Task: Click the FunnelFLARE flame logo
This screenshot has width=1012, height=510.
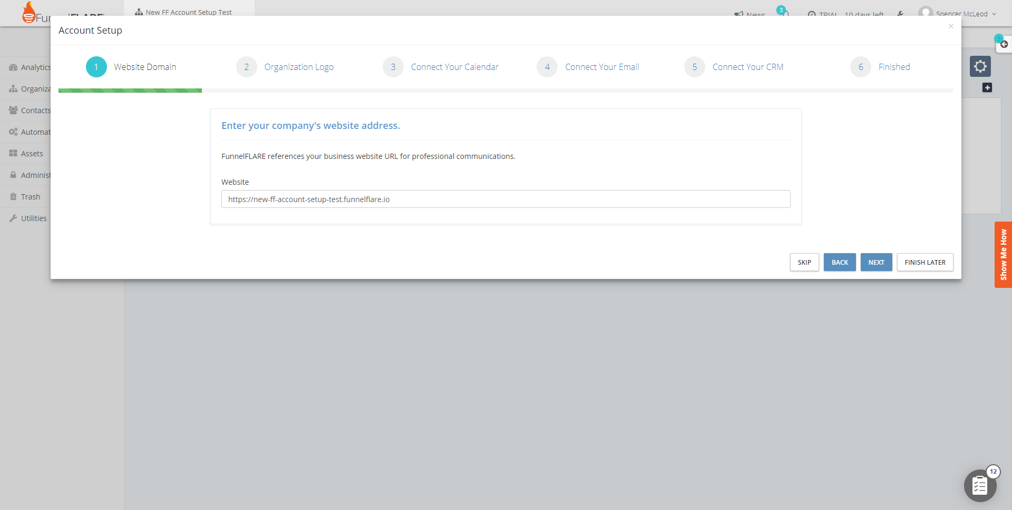Action: [29, 12]
